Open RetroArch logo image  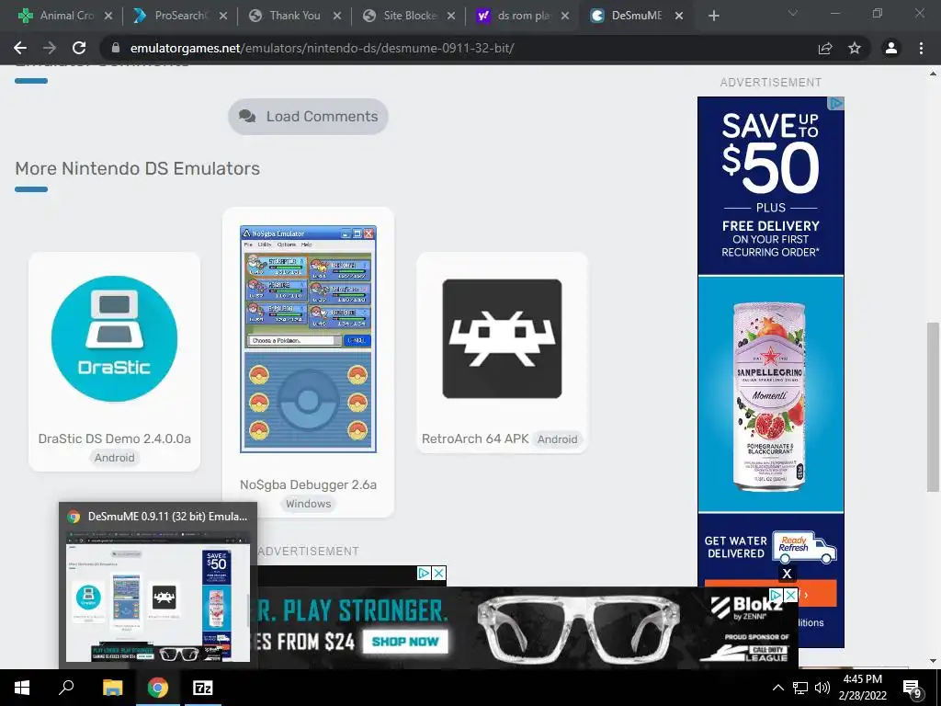(x=502, y=338)
